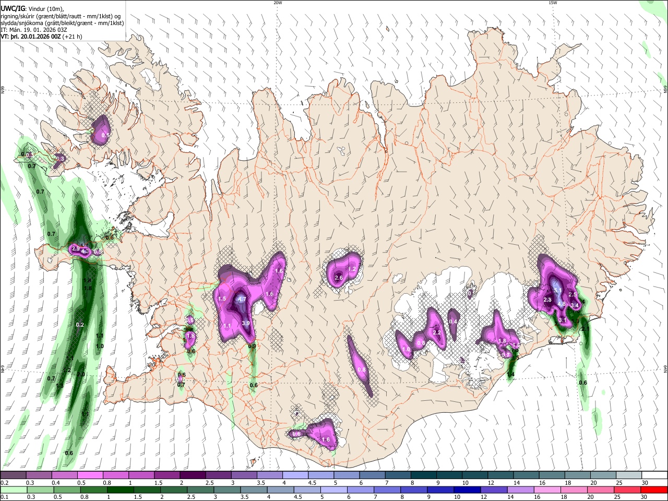Viewport: 668px width, 501px height.
Task: Click the '2.0' rain value in the western rain band
Action: (x=81, y=374)
